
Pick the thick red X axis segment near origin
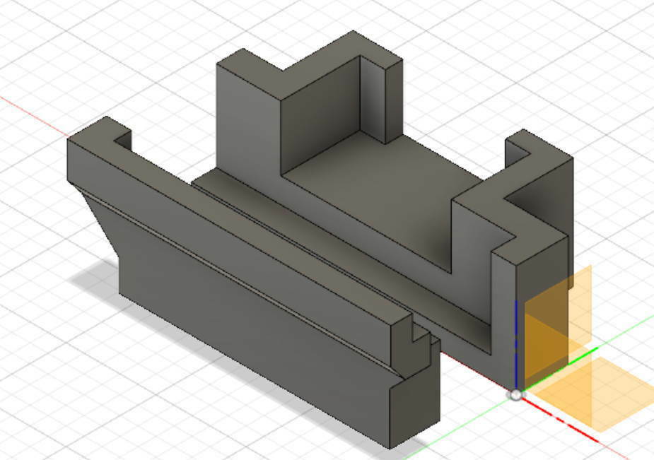pos(559,420)
